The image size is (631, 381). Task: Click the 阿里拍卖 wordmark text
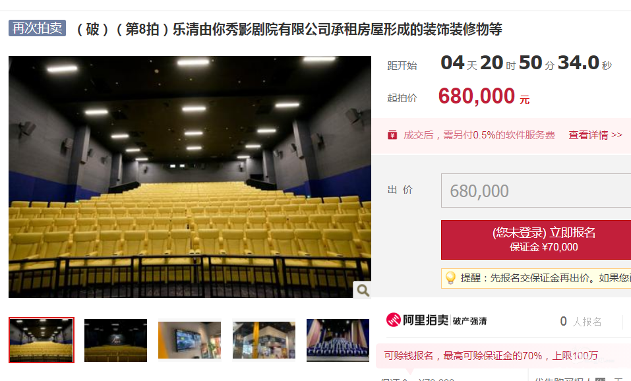click(425, 320)
